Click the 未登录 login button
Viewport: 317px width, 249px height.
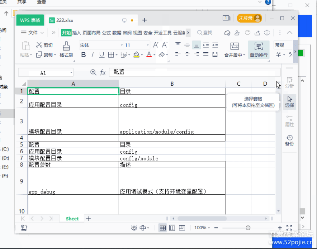[249, 18]
